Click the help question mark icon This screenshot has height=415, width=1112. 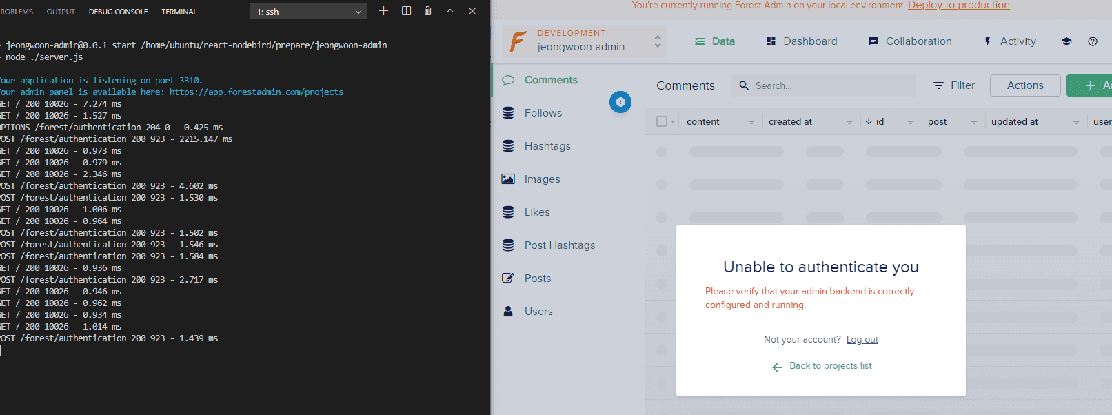[x=1093, y=41]
